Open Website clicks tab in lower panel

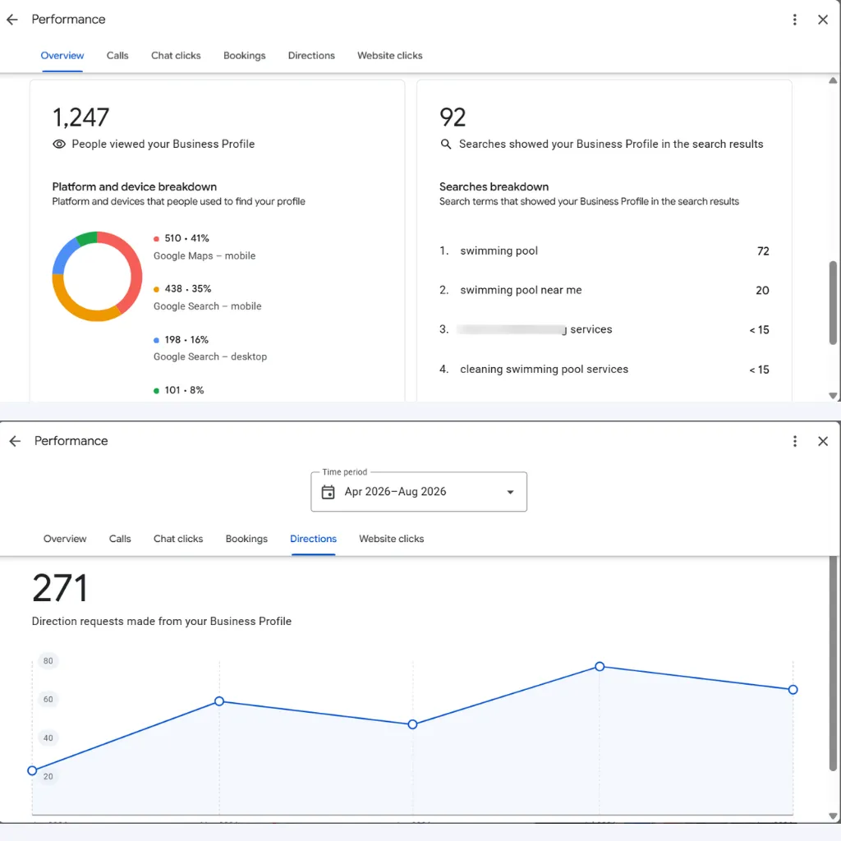[x=391, y=539]
